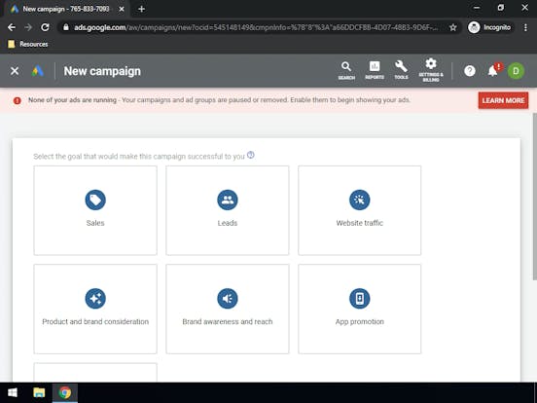This screenshot has width=537, height=403.
Task: Switch to the New campaign tab
Action: [x=66, y=9]
